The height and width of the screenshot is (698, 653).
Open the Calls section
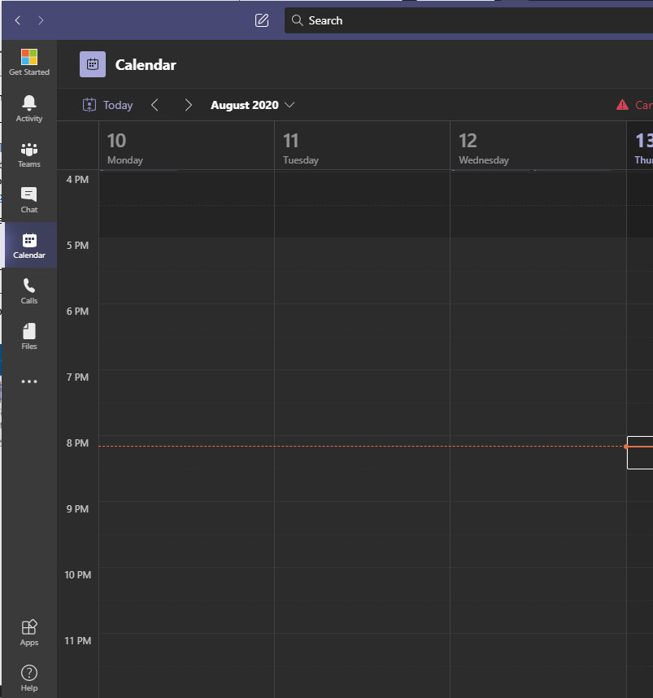[29, 290]
